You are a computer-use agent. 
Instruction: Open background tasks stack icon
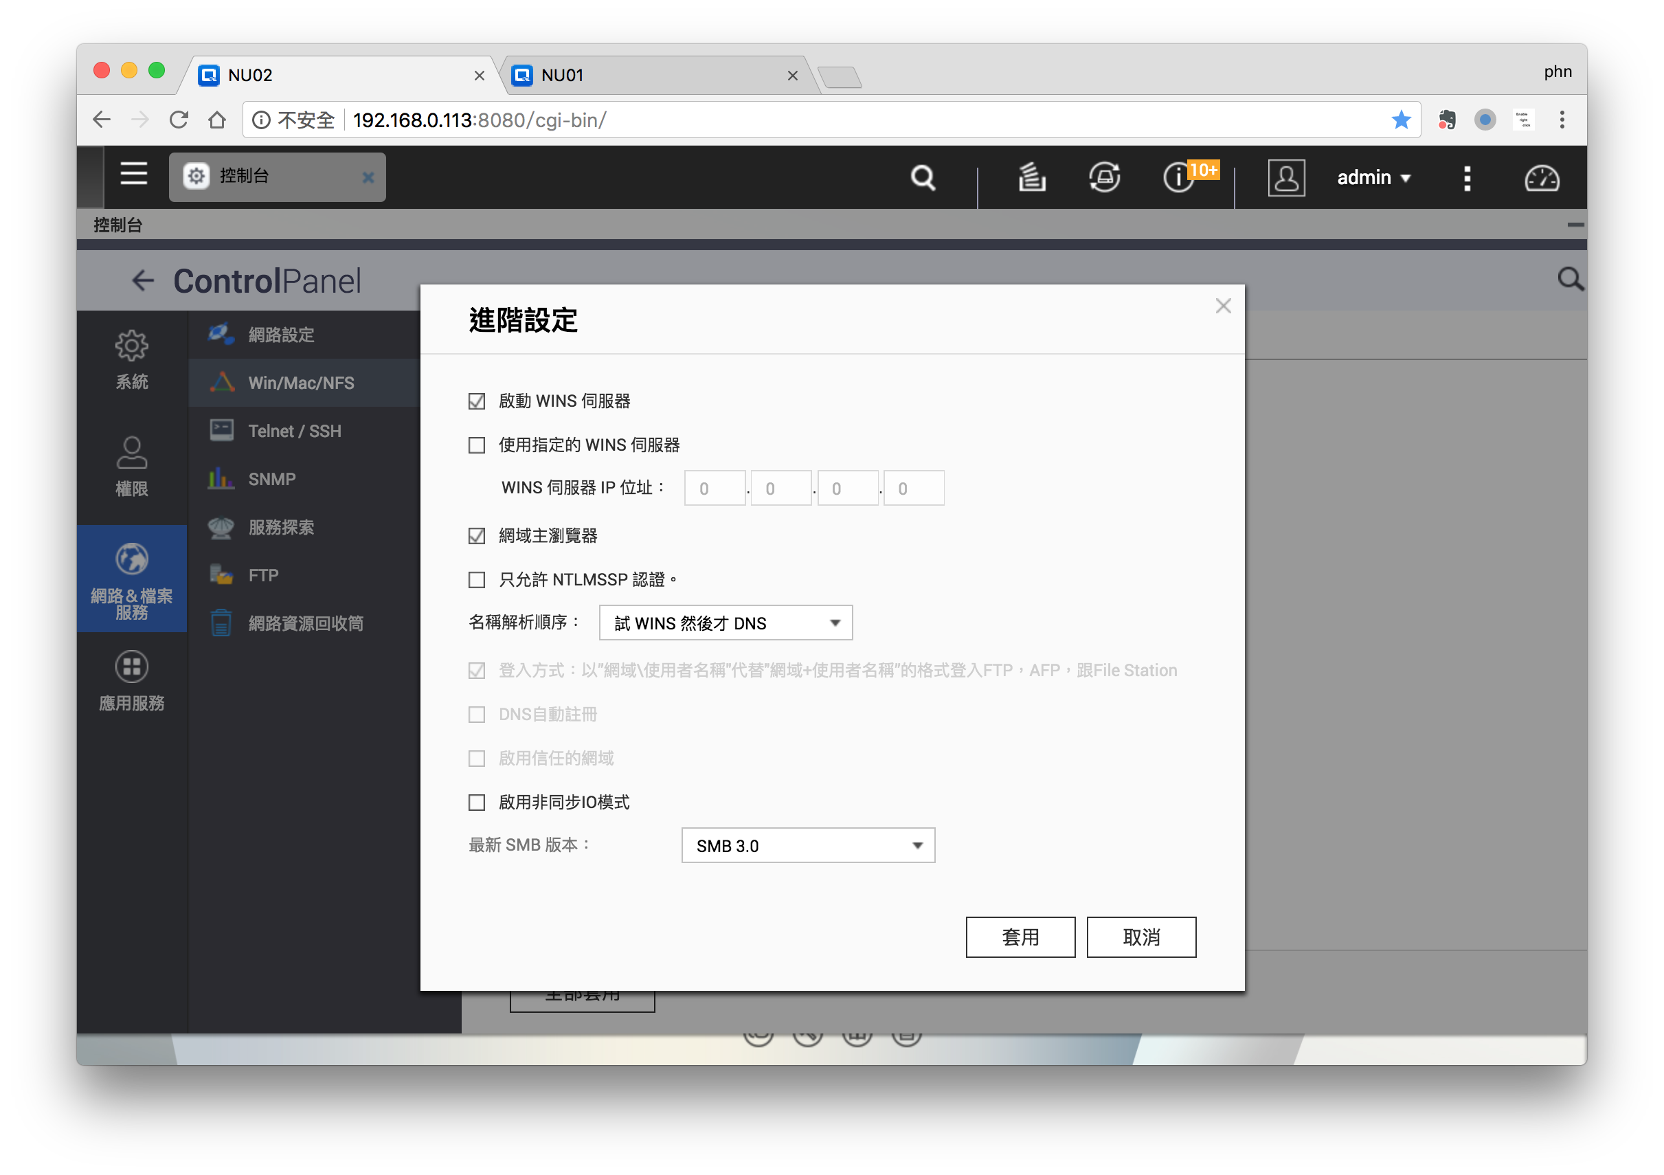(1031, 177)
